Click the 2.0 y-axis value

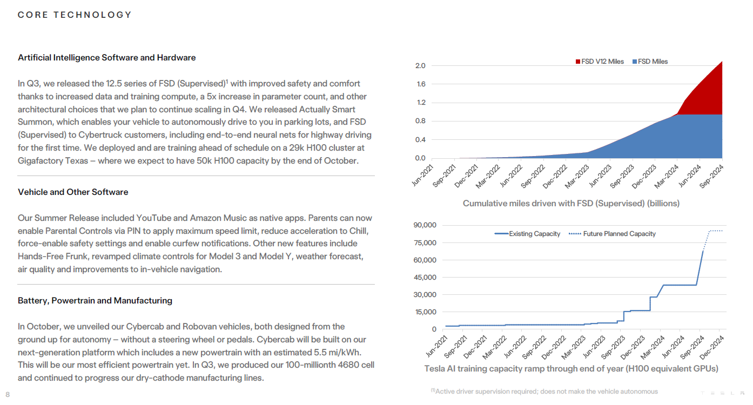point(421,66)
